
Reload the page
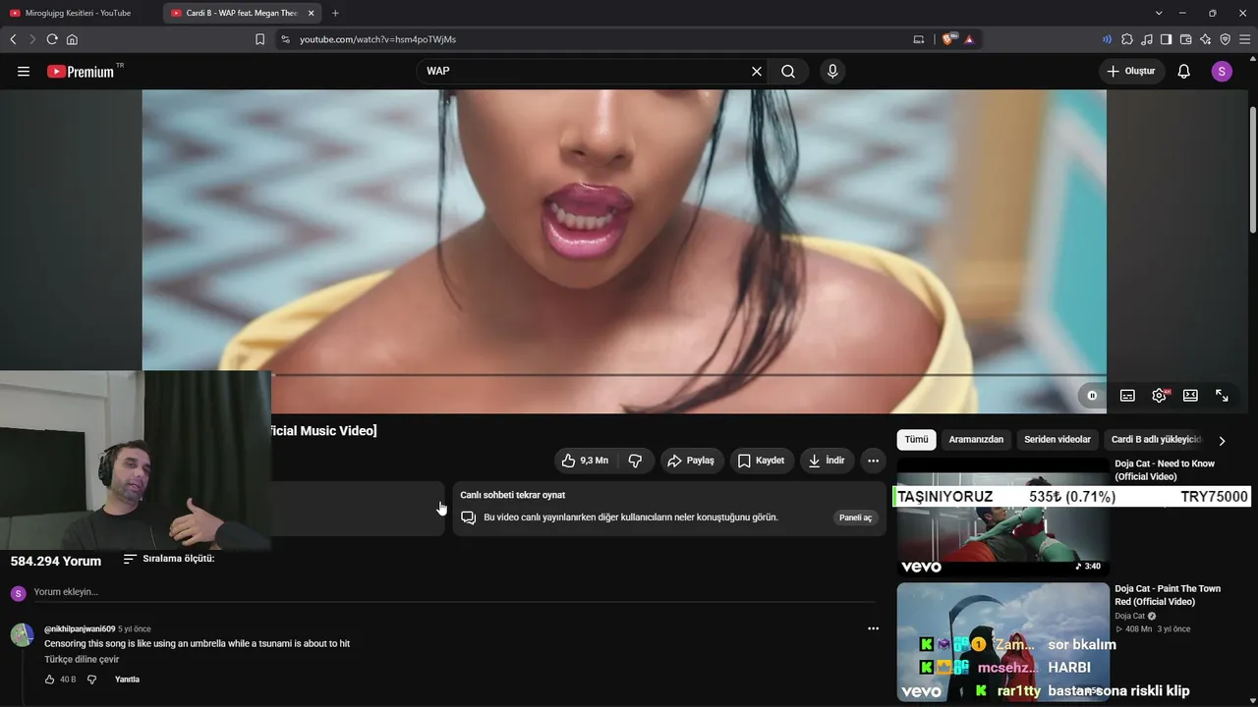(x=52, y=39)
